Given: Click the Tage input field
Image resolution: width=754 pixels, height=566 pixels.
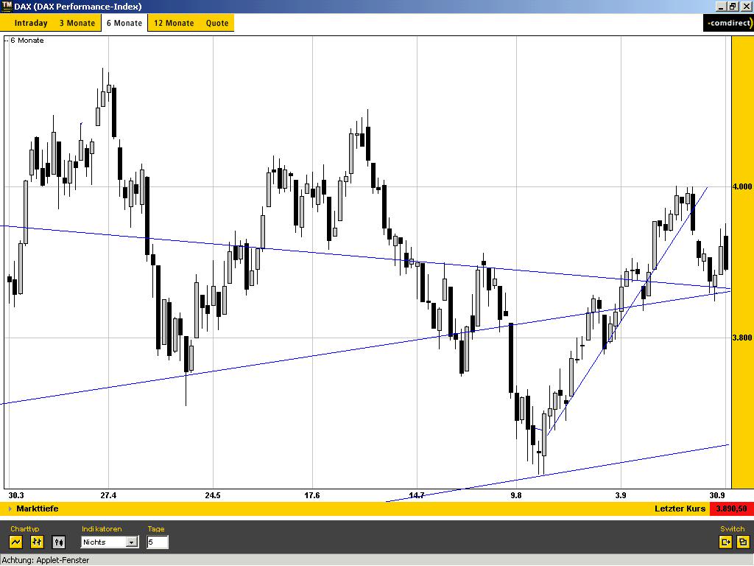Looking at the screenshot, I should pos(158,542).
